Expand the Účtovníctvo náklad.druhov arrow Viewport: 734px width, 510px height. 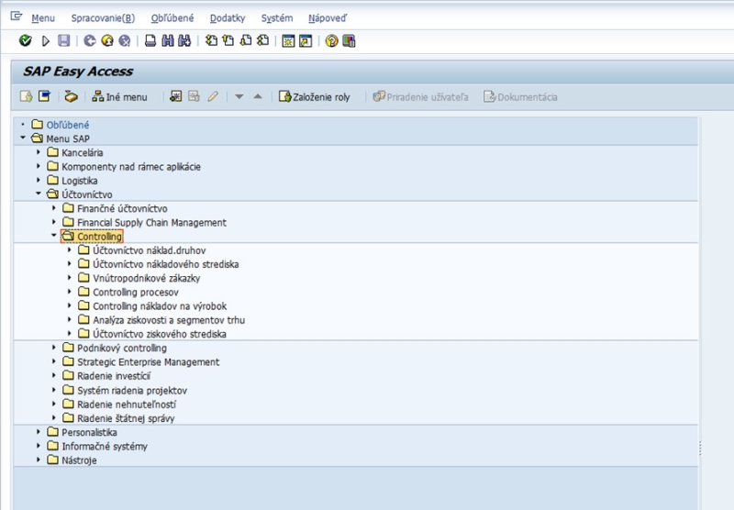pos(70,249)
